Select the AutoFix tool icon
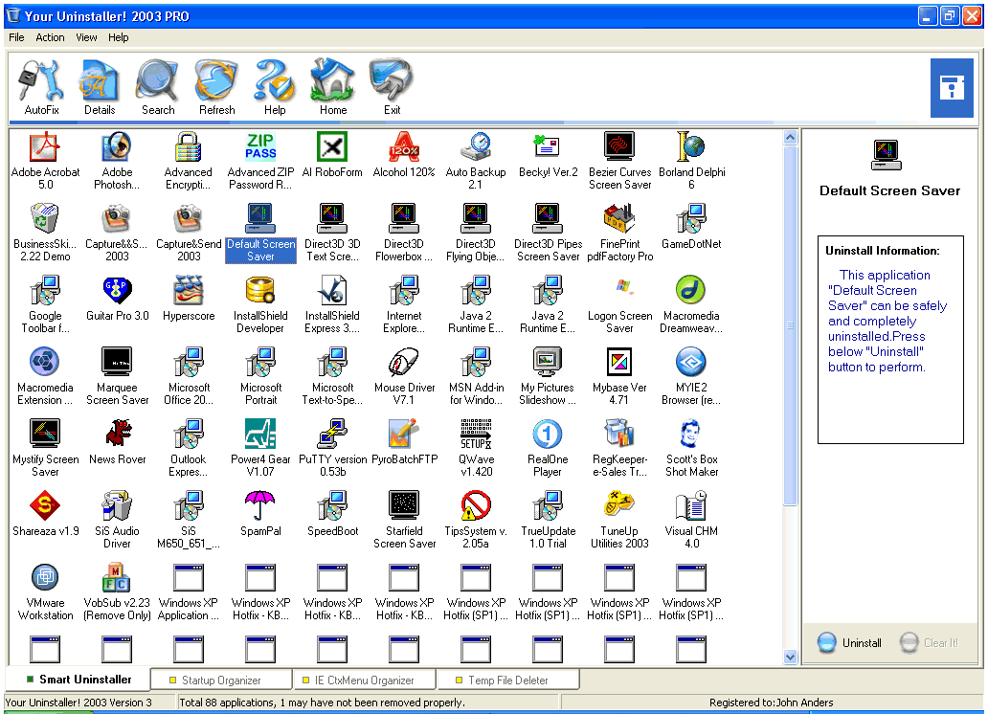Viewport: 988px width, 714px height. [x=41, y=86]
